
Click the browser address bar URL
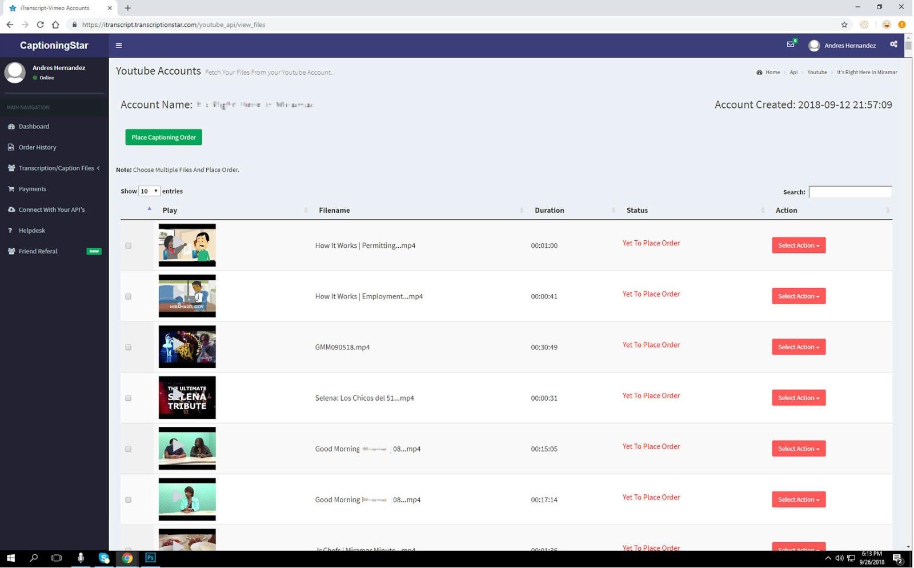pos(174,25)
